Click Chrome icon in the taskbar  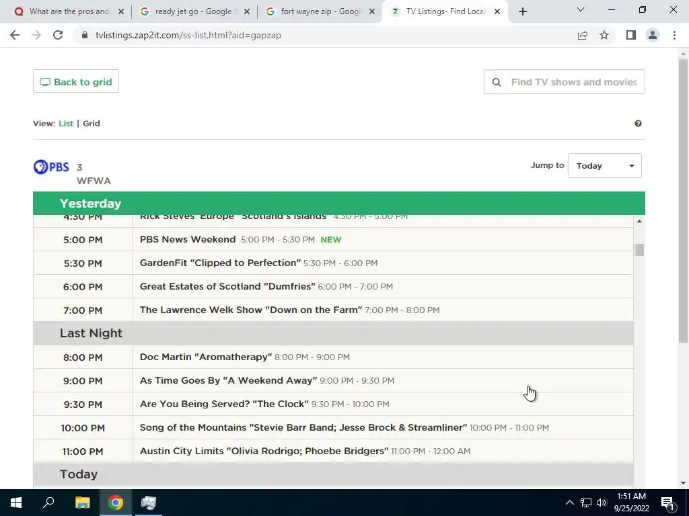point(116,503)
